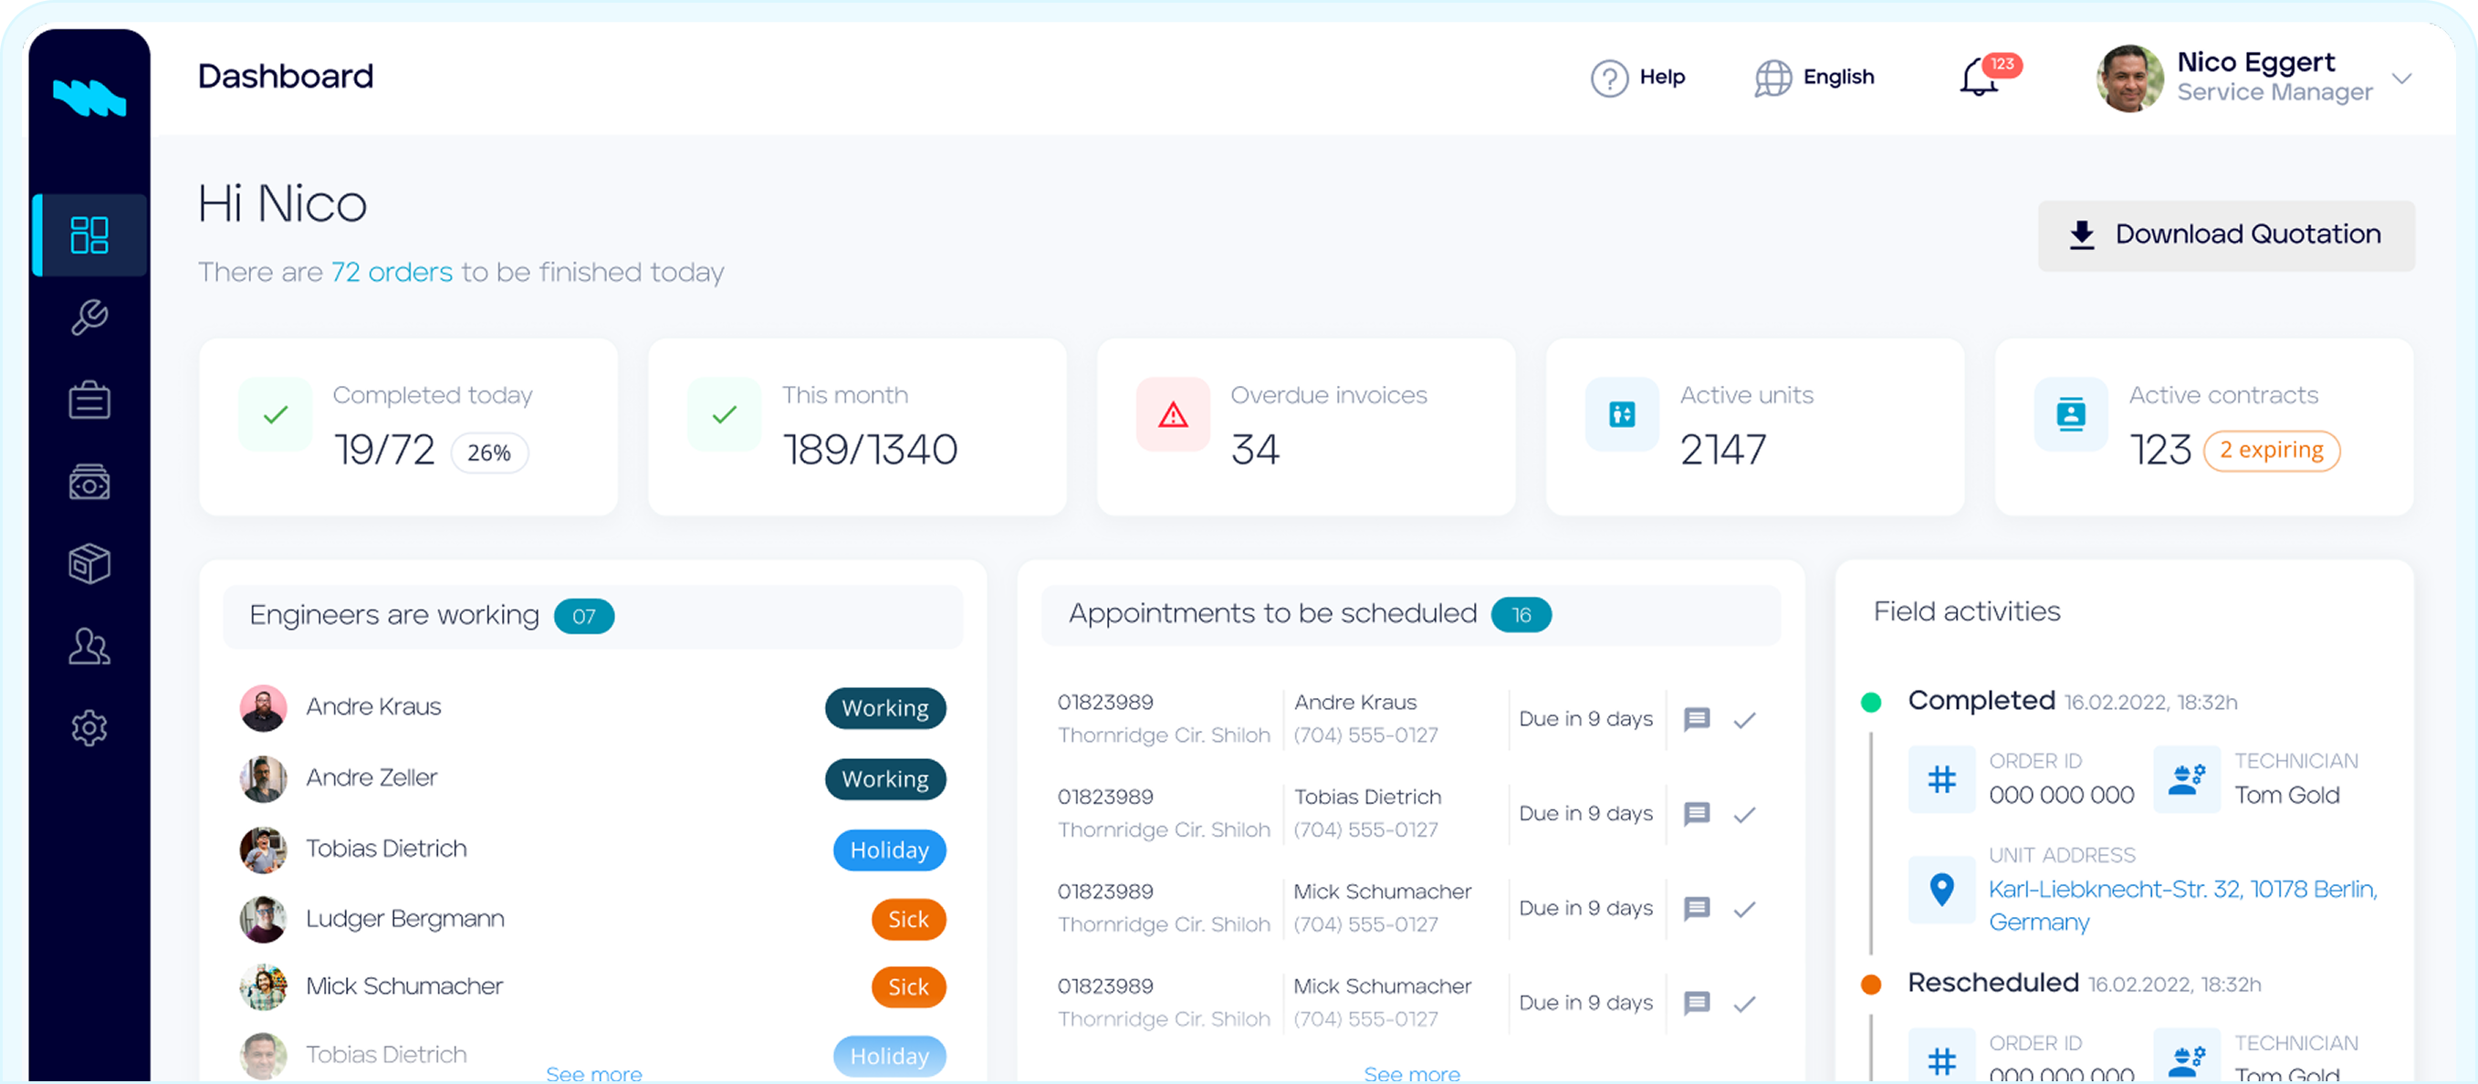Click Andre Zeller's Working status badge
The height and width of the screenshot is (1084, 2478).
pos(885,779)
